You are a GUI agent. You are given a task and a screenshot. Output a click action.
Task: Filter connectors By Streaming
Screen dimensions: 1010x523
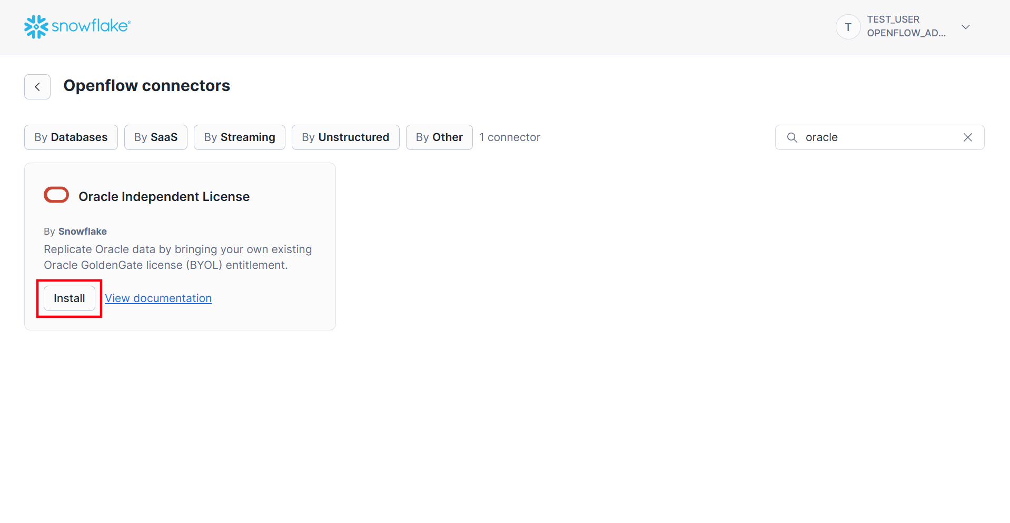pyautogui.click(x=240, y=137)
